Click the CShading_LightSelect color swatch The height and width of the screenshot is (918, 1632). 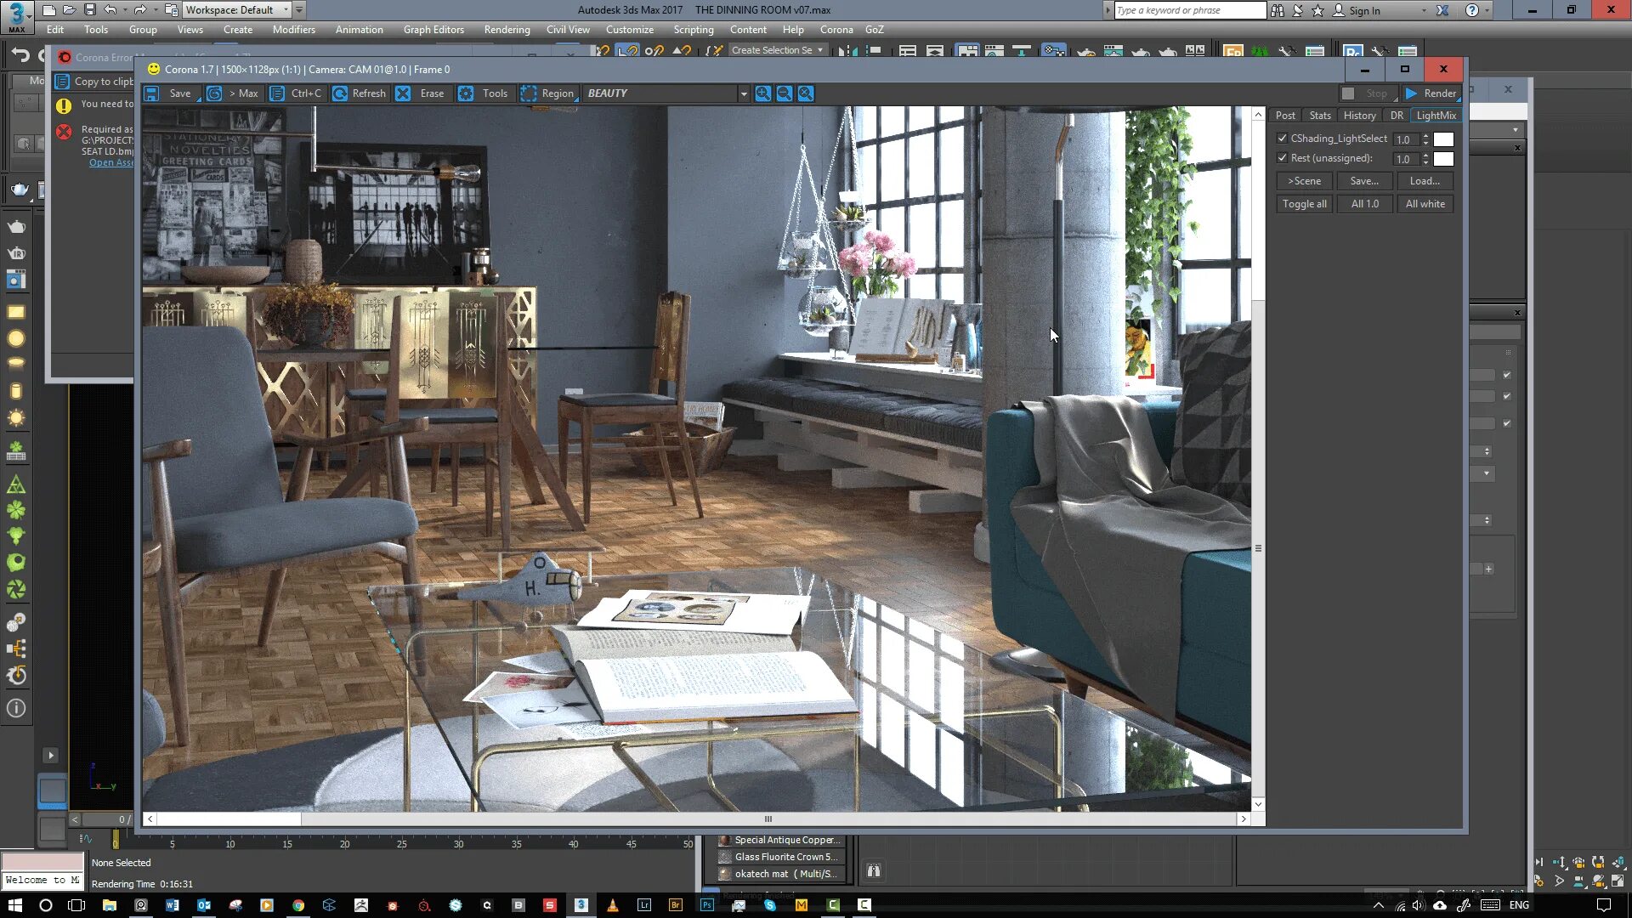click(1443, 139)
